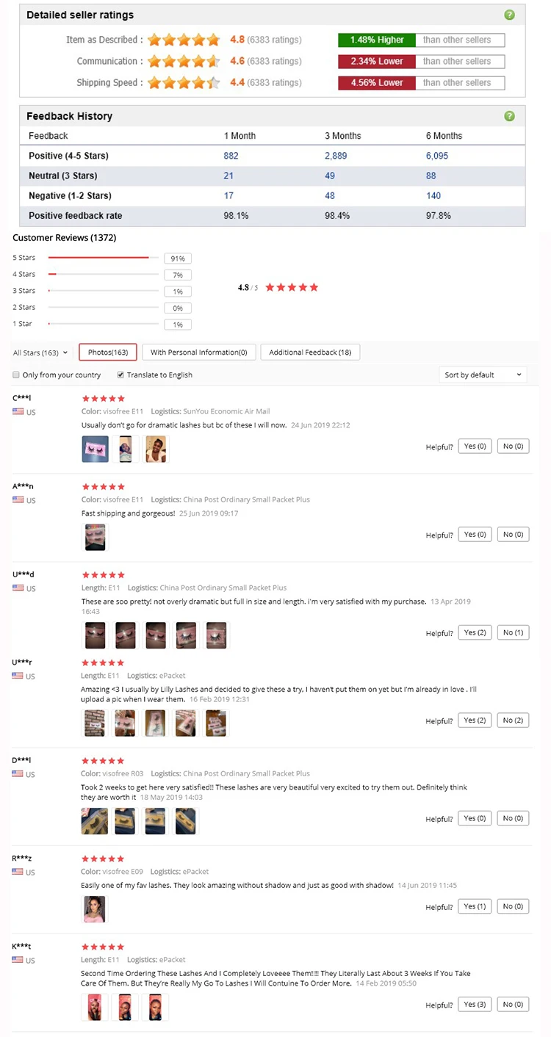Open the All Stars (163) filter dropdown

[x=40, y=353]
